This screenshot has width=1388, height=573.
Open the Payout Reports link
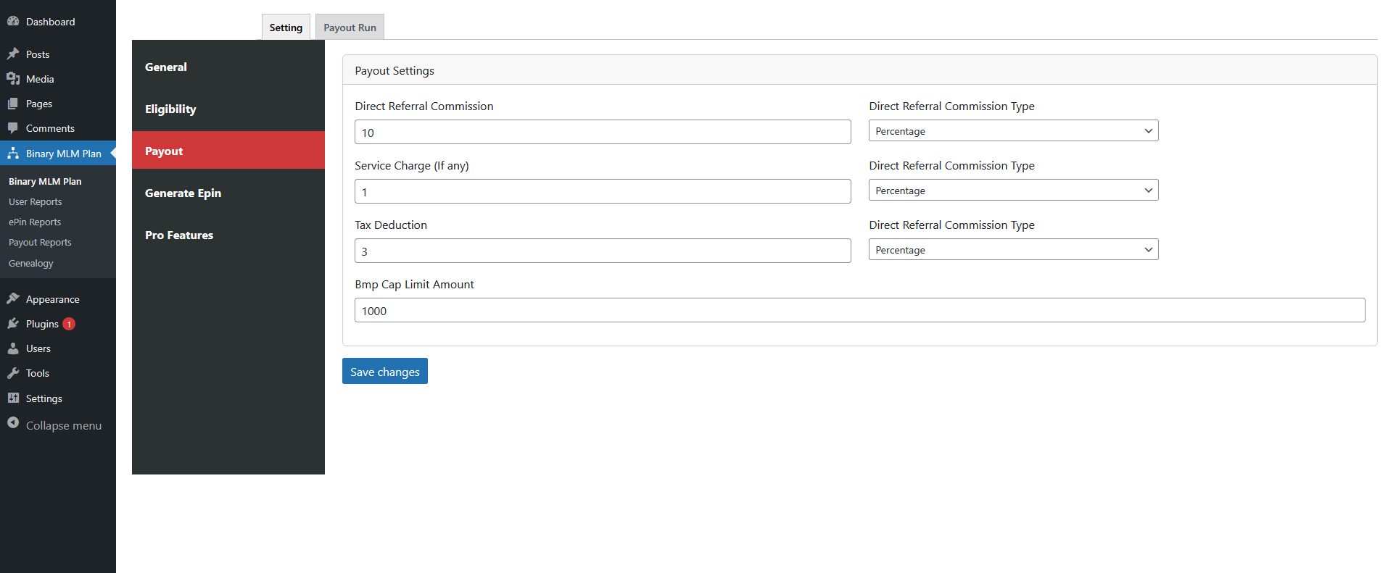[40, 243]
